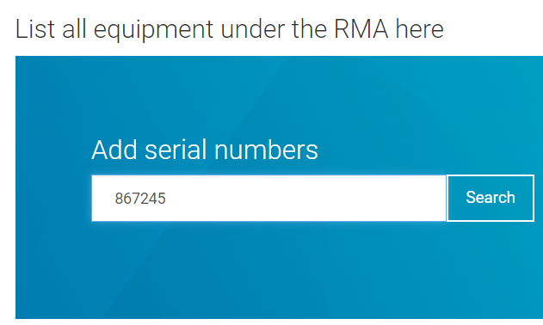Select the 'Add serial numbers' label

205,150
